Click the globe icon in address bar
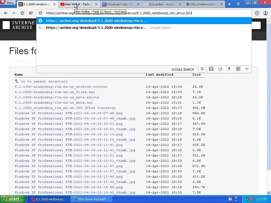This screenshot has height=203, width=271. click(40, 13)
